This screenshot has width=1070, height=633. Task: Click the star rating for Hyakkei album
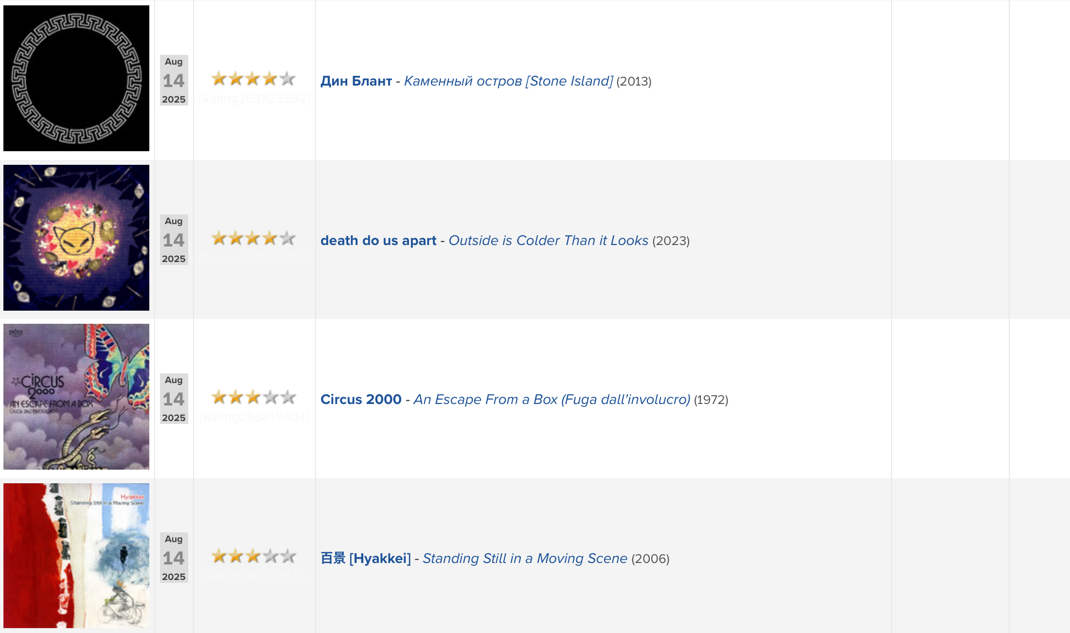[x=253, y=556]
